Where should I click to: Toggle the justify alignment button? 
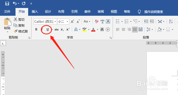pyautogui.click(x=135, y=30)
